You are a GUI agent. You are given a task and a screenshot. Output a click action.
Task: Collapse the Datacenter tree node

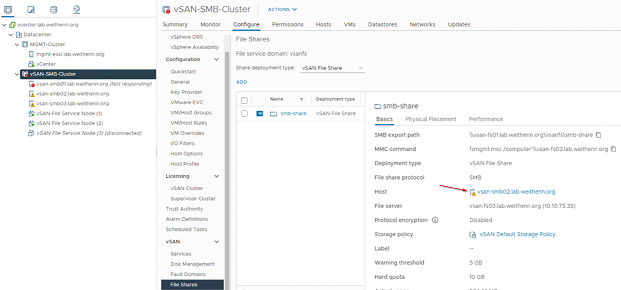tap(11, 35)
